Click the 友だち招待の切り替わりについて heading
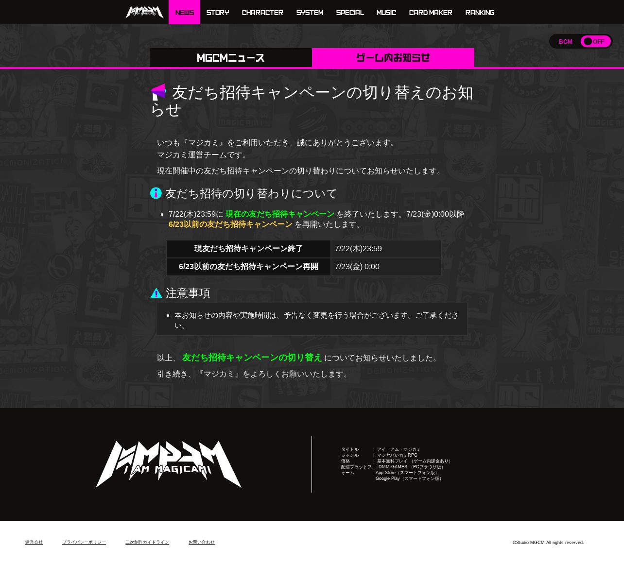The height and width of the screenshot is (564, 624). click(251, 193)
